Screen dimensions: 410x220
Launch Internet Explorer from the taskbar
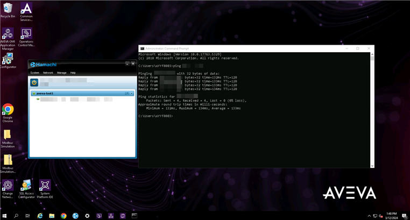tap(40, 216)
